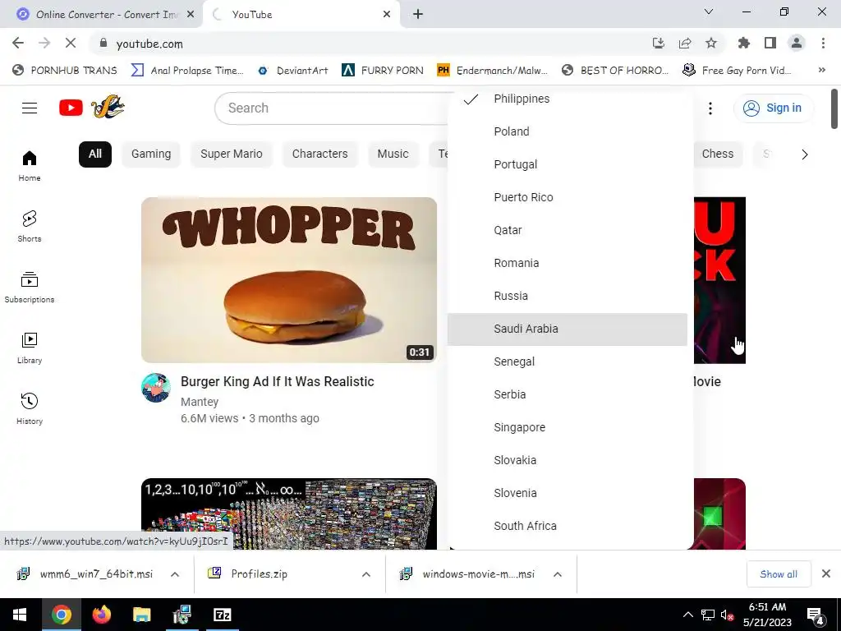Go back with the browser back arrow
The width and height of the screenshot is (841, 631).
pyautogui.click(x=18, y=44)
